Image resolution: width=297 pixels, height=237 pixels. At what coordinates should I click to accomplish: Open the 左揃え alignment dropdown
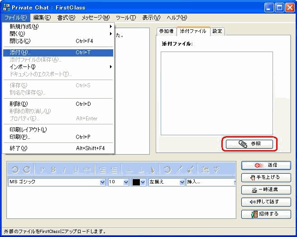pyautogui.click(x=182, y=182)
